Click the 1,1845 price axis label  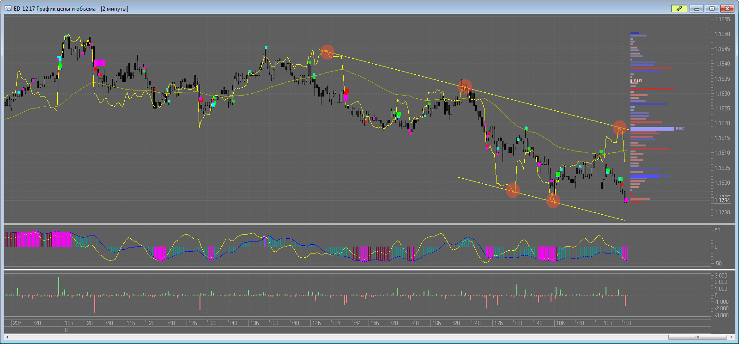(722, 49)
